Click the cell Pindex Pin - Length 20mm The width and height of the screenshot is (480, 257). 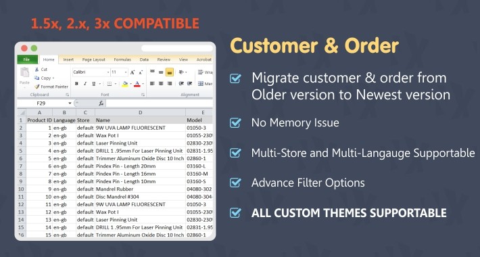pyautogui.click(x=140, y=166)
